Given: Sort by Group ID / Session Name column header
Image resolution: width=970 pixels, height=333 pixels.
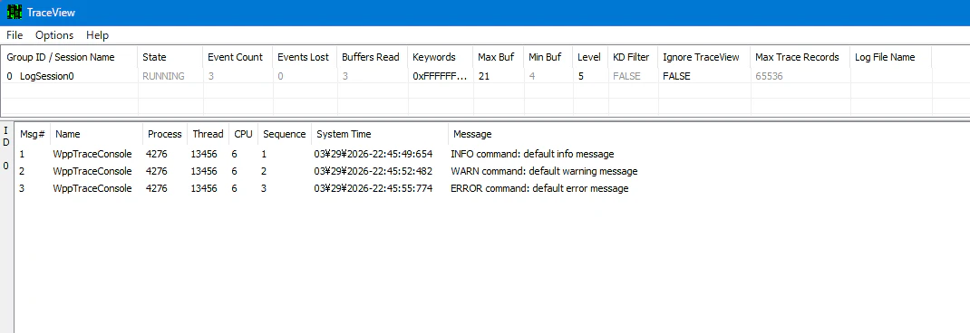Looking at the screenshot, I should point(69,57).
